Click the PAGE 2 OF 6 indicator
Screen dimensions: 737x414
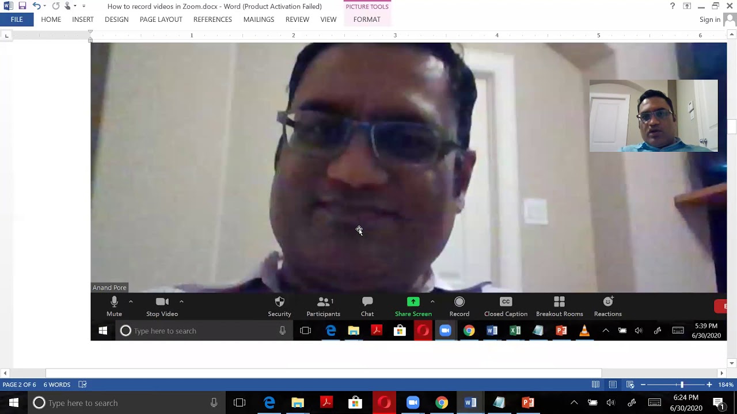[19, 385]
